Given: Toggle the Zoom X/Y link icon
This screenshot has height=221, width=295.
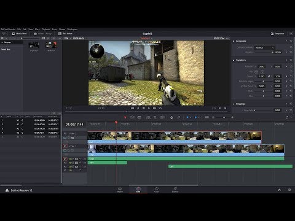Looking at the screenshot, I should pyautogui.click(x=269, y=76).
